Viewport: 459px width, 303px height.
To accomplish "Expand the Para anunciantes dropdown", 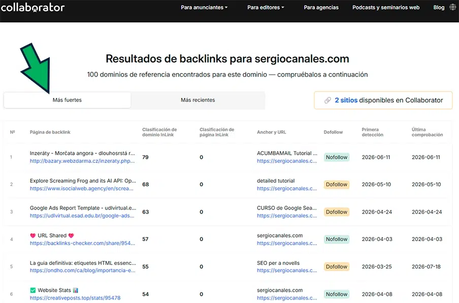I will pos(204,8).
